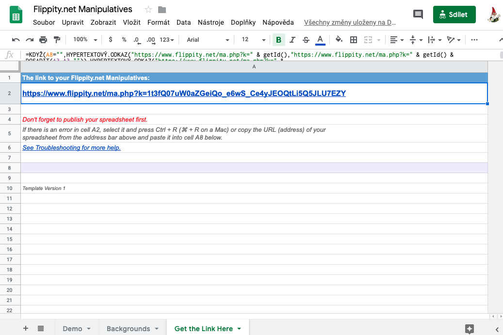Redo the last action
The image size is (503, 335).
[30, 40]
